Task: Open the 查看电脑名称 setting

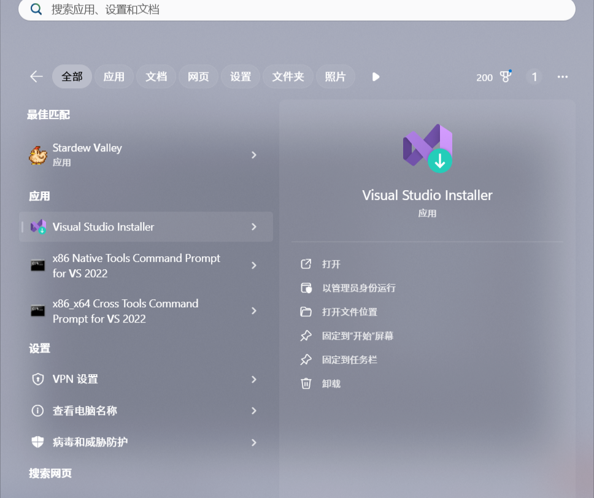Action: click(x=146, y=410)
